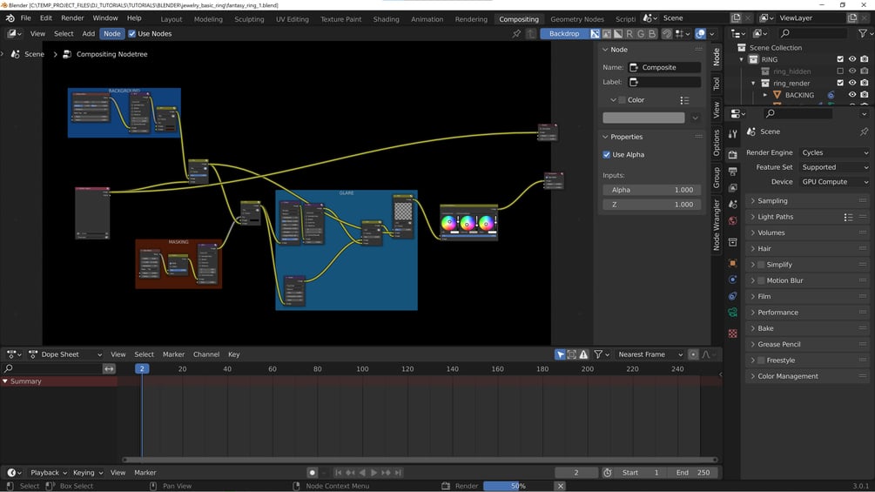This screenshot has width=875, height=492.
Task: Open the Dope Sheet mode dropdown
Action: coord(66,354)
